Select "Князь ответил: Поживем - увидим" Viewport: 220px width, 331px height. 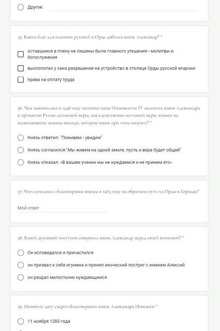tap(20, 137)
